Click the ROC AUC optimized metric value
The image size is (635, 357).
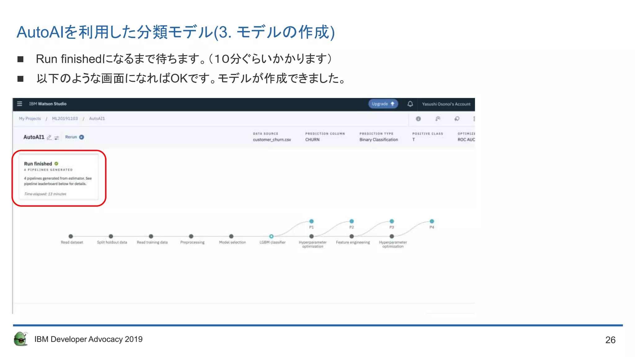(x=466, y=140)
